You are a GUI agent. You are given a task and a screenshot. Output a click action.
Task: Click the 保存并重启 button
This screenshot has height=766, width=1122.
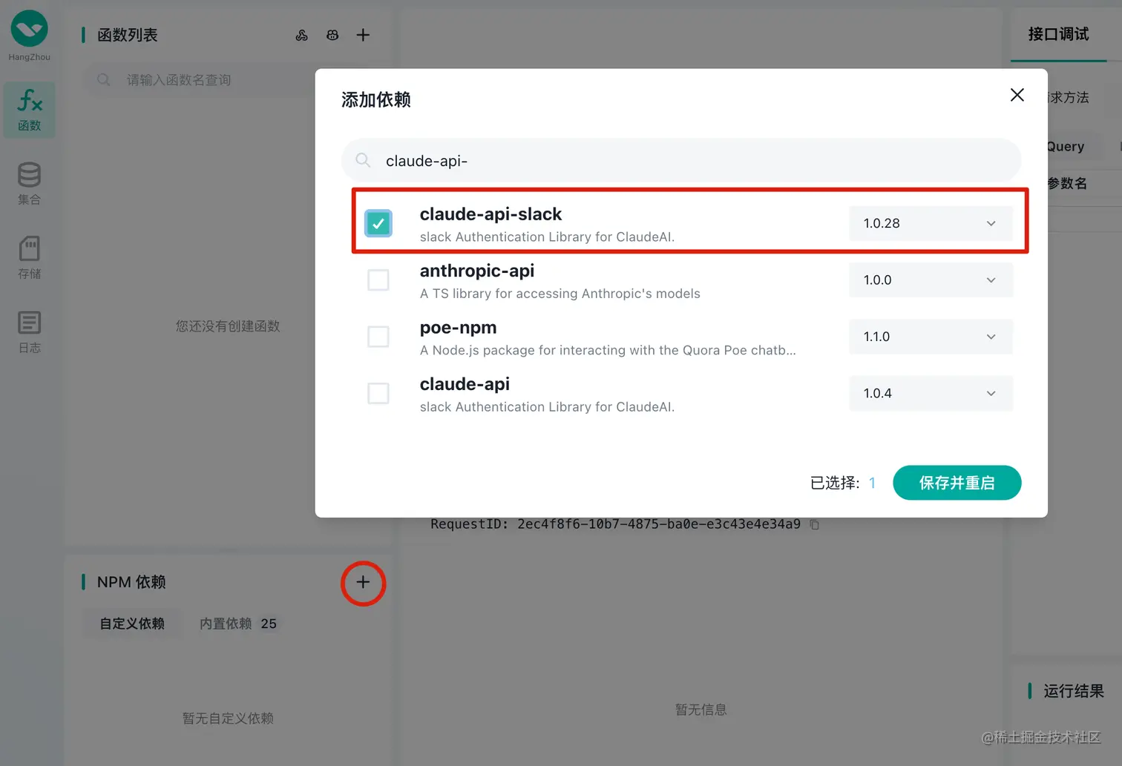coord(957,483)
